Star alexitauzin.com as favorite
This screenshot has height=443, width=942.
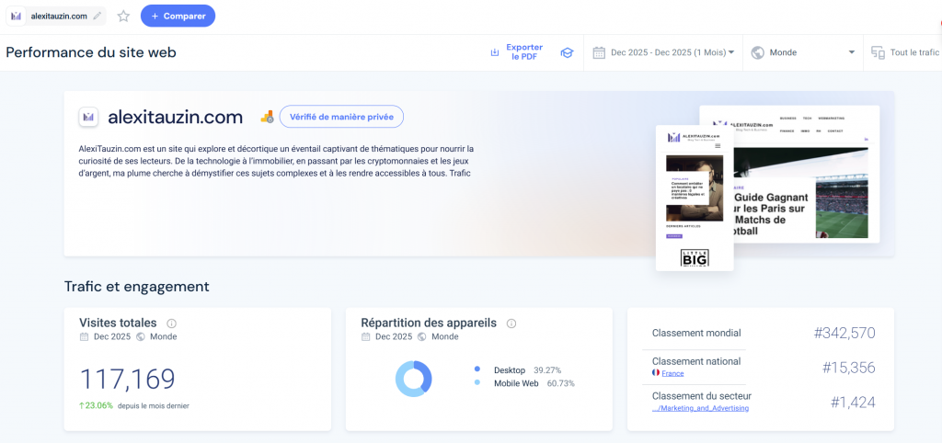[124, 17]
